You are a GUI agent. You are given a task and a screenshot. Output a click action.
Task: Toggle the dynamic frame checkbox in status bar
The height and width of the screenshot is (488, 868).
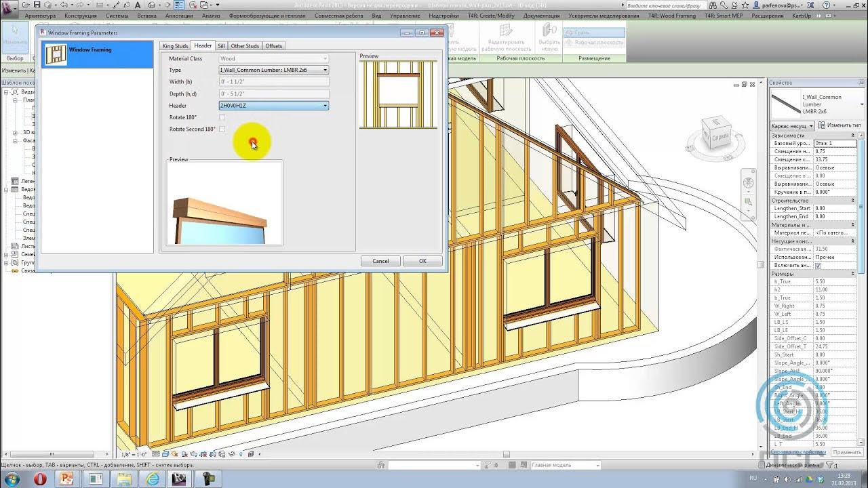tap(760, 465)
